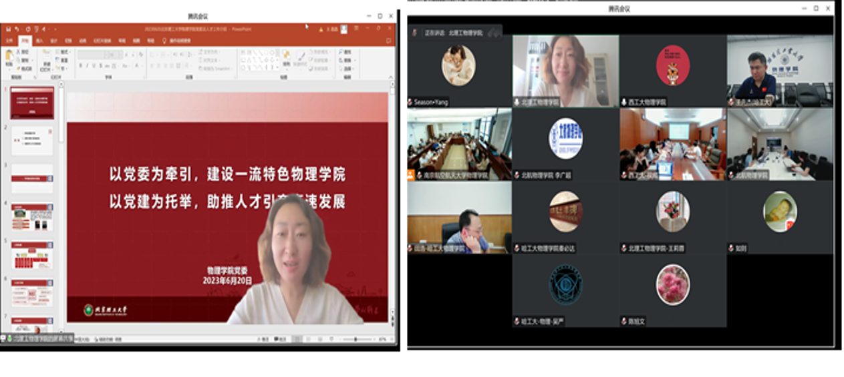Click the Save icon in PowerPoint title bar
The image size is (844, 377).
7,29
